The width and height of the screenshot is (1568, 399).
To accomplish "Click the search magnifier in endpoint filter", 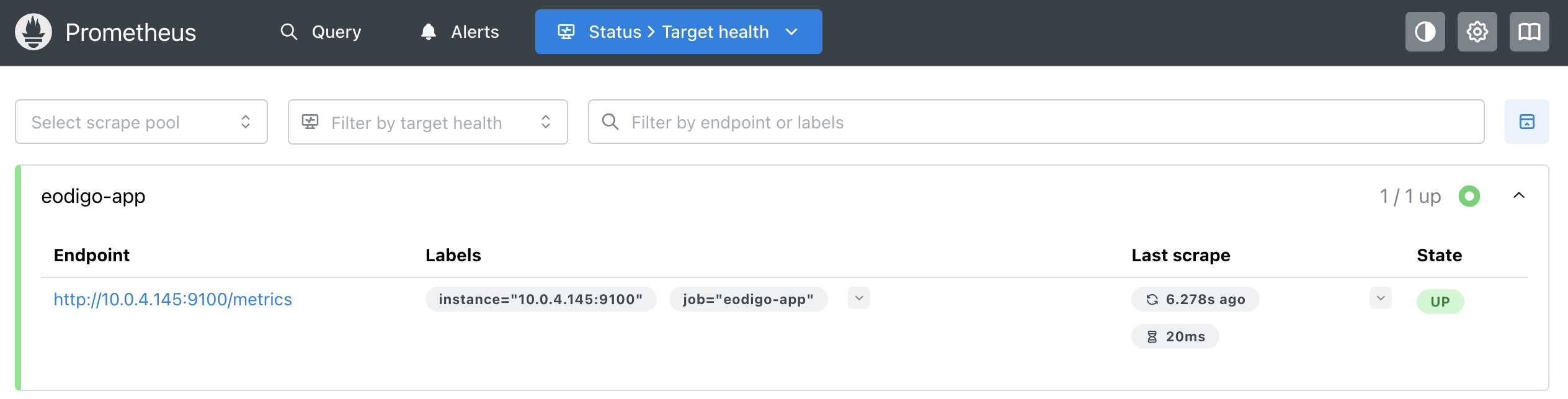I will click(x=610, y=122).
